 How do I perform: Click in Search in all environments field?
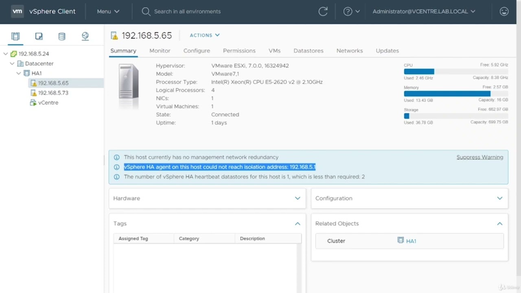[187, 11]
